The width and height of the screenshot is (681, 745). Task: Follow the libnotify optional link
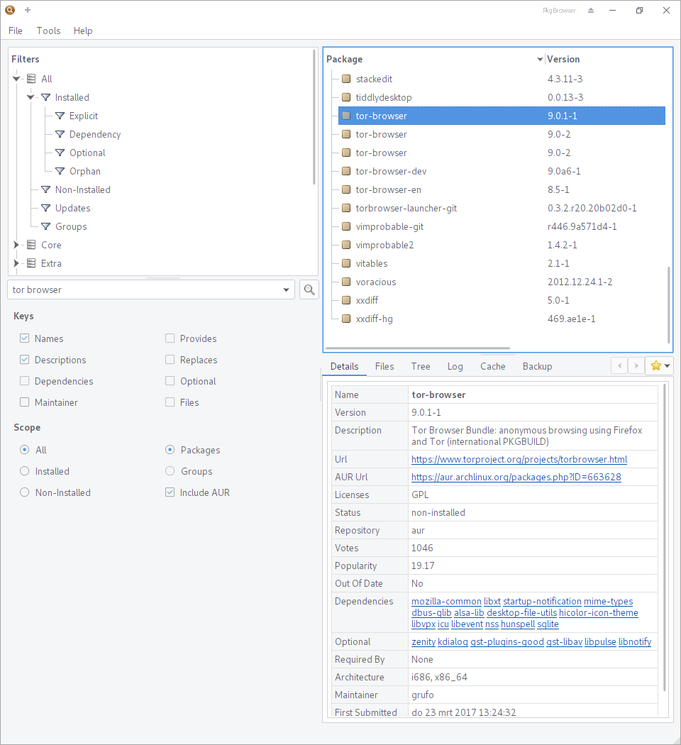(x=635, y=642)
